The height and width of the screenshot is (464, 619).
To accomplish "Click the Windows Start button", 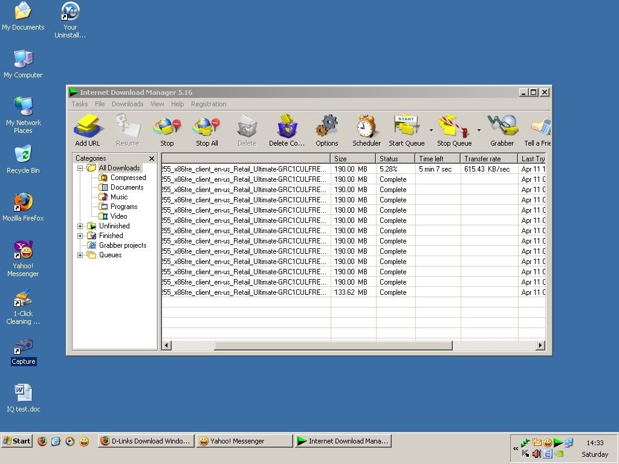I will coord(16,441).
